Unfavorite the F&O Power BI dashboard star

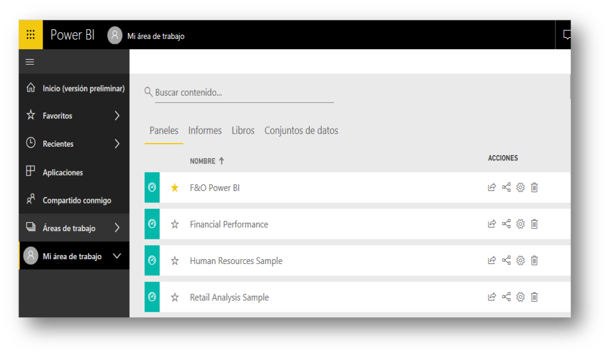click(x=175, y=188)
